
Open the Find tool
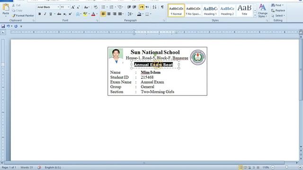(277, 5)
